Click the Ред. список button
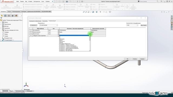This screenshot has height=97, width=173. click(x=144, y=25)
